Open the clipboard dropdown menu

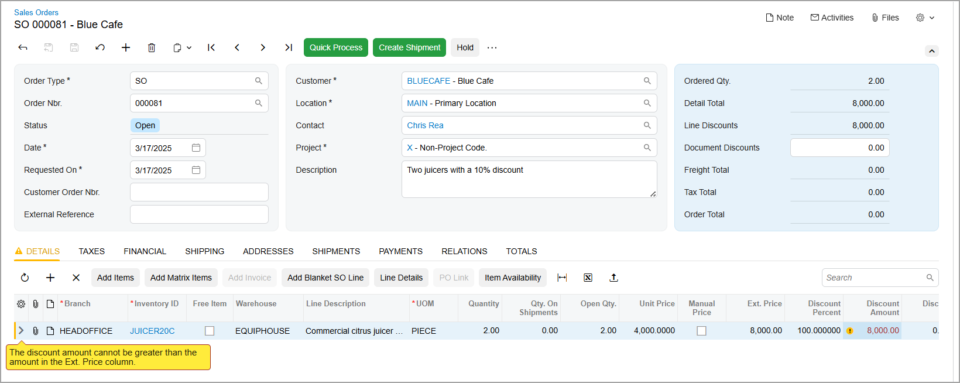pyautogui.click(x=182, y=47)
